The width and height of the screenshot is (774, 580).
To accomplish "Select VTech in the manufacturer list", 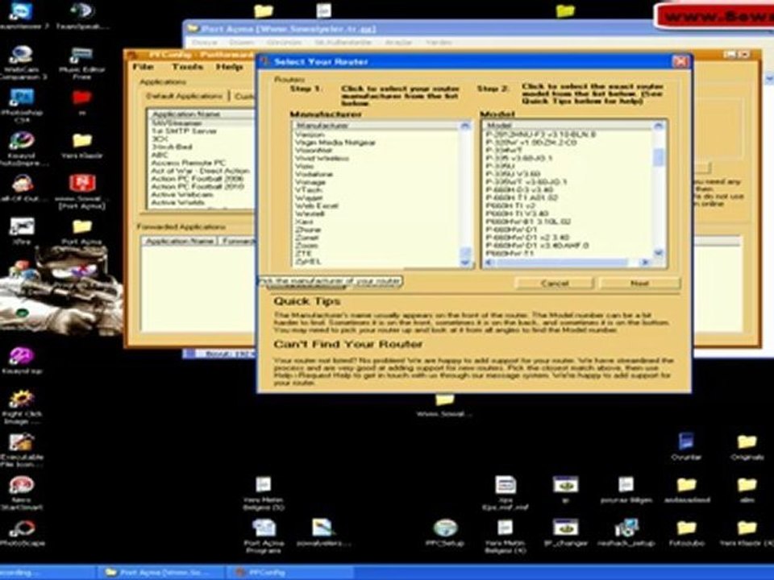I will (x=309, y=190).
